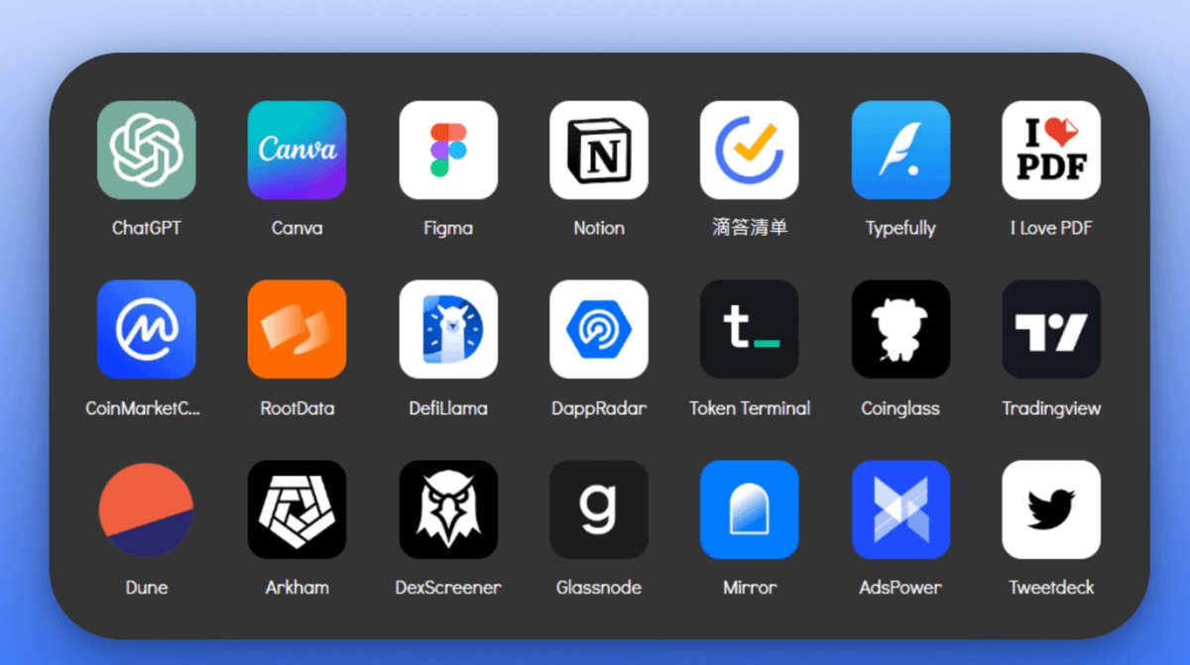Select the "Figma" label
The height and width of the screenshot is (665, 1190).
[448, 229]
